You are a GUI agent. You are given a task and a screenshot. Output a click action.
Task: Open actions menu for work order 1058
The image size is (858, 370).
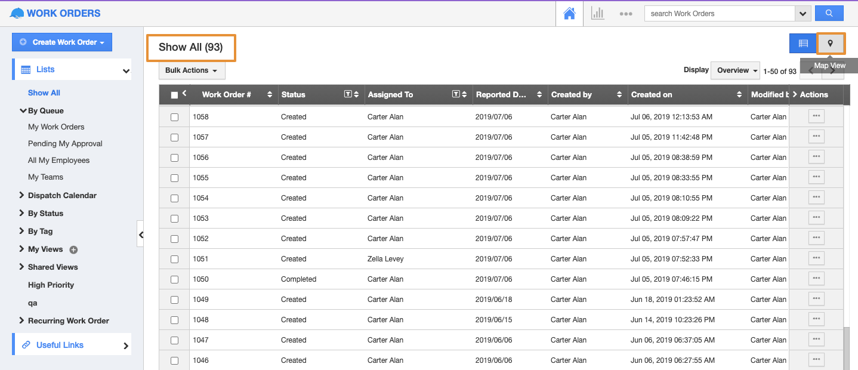(816, 116)
